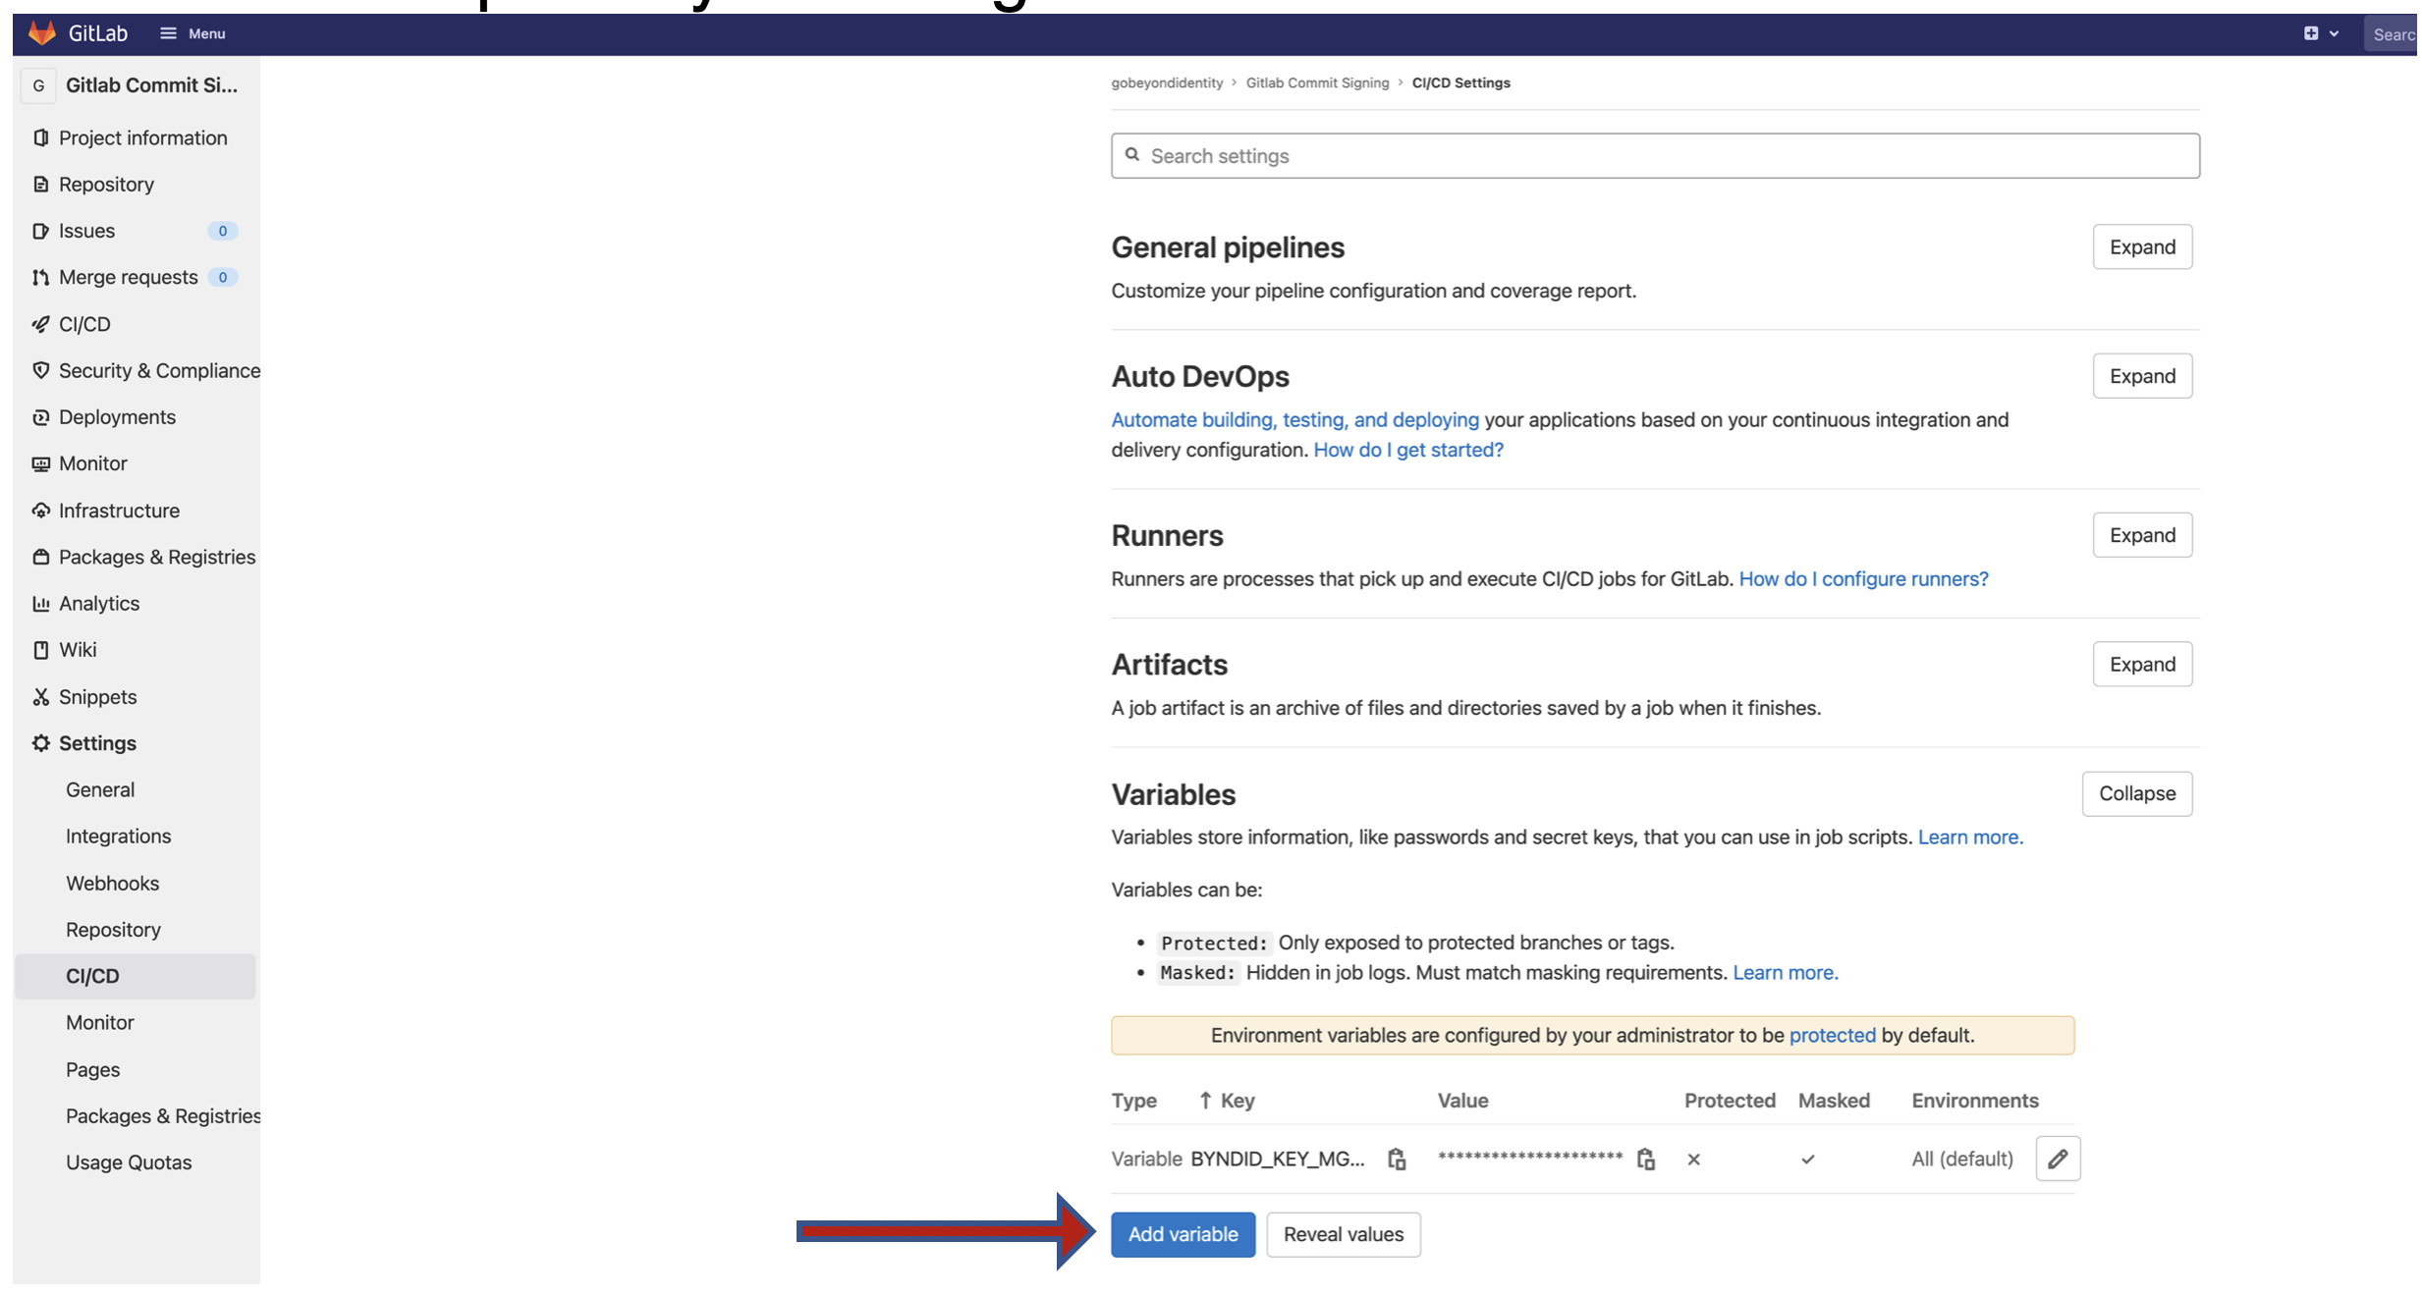Open How do I configure runners link
This screenshot has height=1296, width=2422.
pos(1863,579)
